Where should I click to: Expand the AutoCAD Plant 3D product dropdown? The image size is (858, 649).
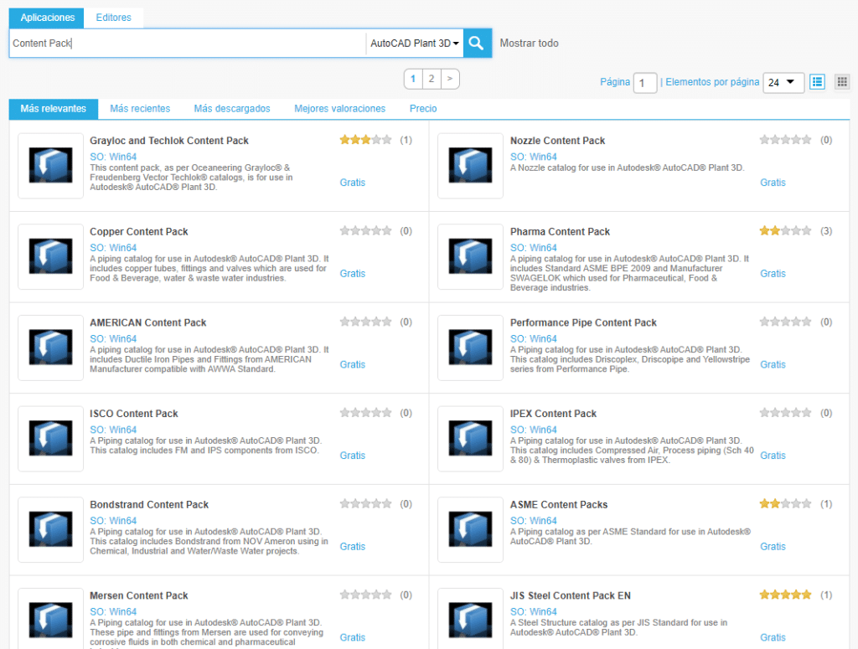(415, 44)
